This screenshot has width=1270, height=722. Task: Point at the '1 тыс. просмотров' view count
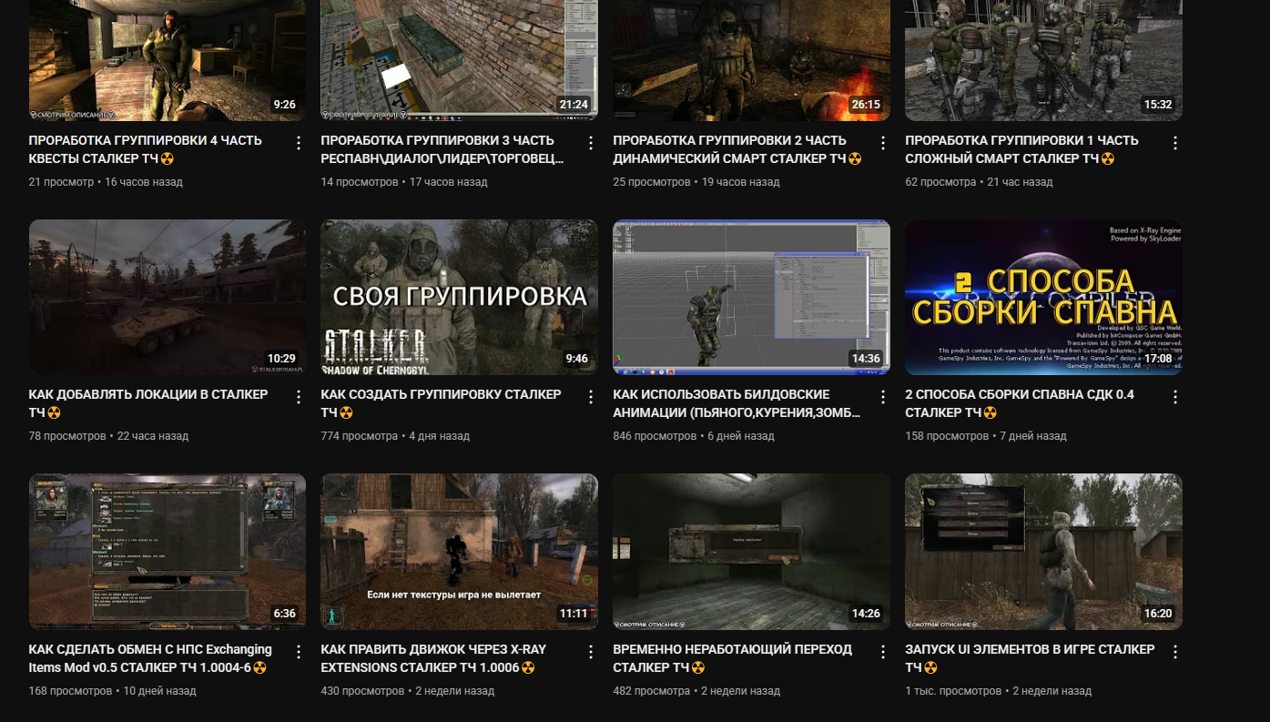tap(954, 691)
